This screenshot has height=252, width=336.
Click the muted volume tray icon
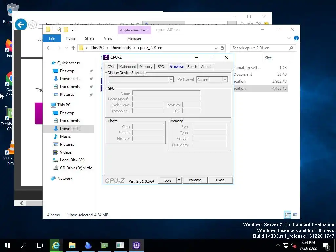[294, 245]
